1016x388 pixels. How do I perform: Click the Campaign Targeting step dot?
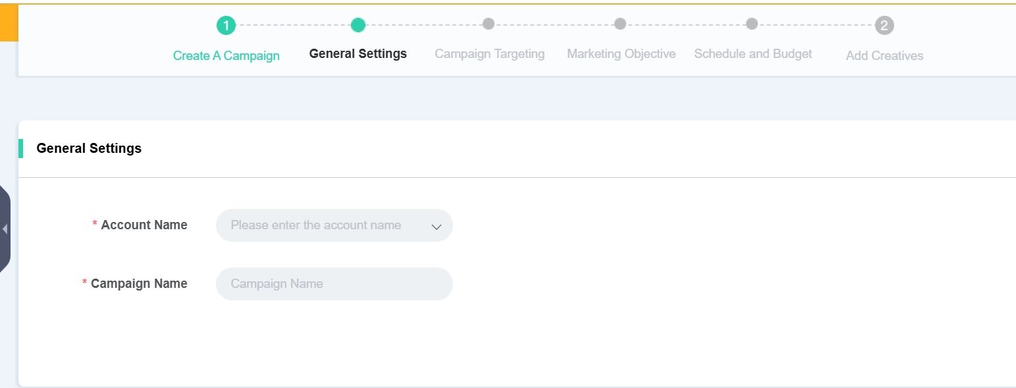tap(489, 24)
